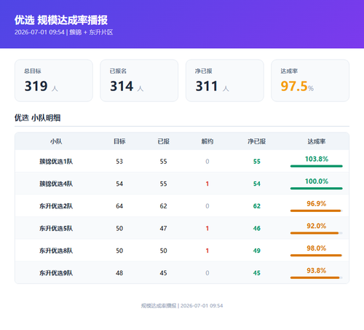This screenshot has height=330, width=364.
Task: Click the 96.9% progress bar for 东升优选2队
Action: [x=317, y=211]
